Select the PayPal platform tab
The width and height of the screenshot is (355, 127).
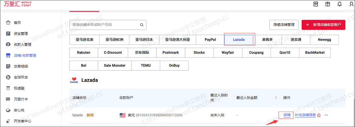click(210, 40)
